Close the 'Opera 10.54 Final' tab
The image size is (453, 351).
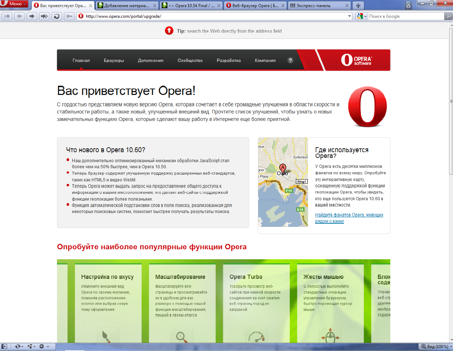[219, 6]
